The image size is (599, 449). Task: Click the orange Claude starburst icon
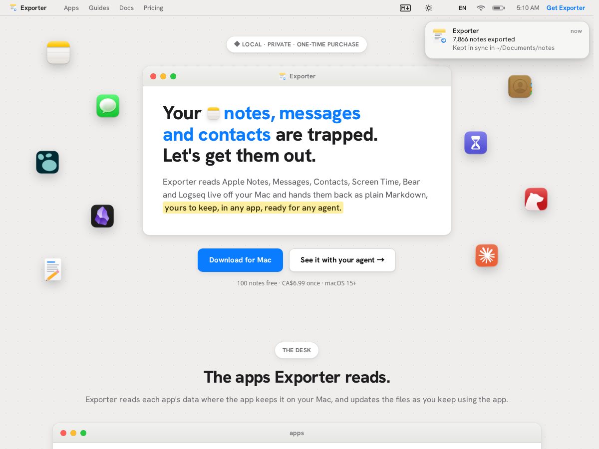[x=487, y=255]
